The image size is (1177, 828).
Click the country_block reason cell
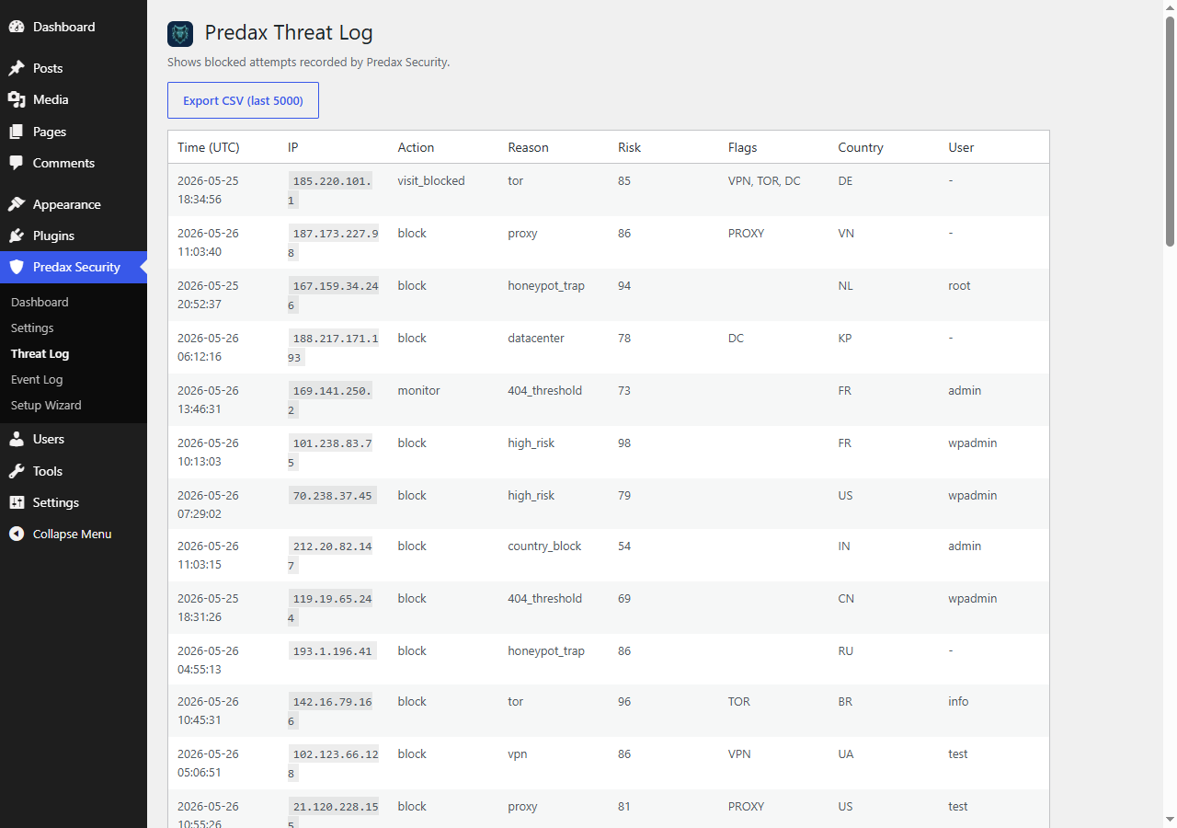[x=544, y=546]
